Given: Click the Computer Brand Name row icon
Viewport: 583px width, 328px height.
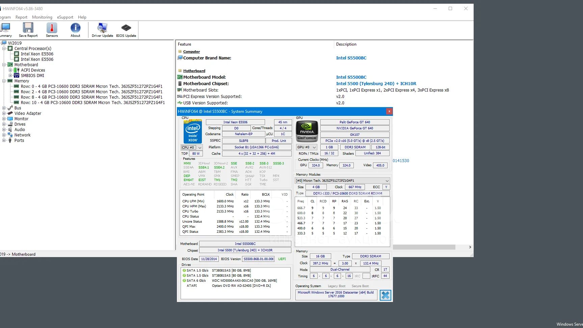Looking at the screenshot, I should pyautogui.click(x=180, y=58).
